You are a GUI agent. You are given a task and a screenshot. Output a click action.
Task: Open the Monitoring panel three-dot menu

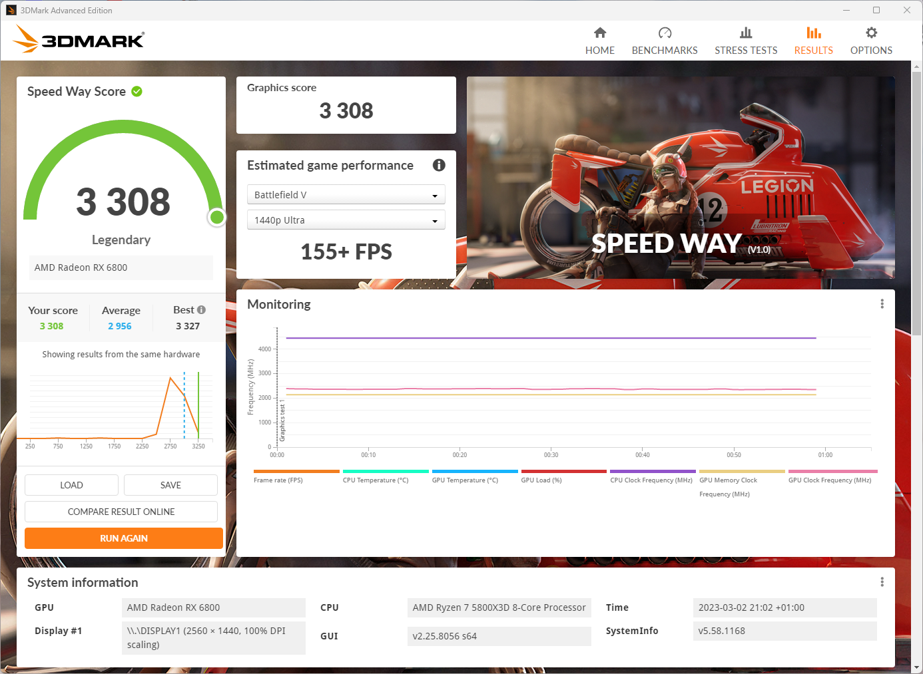click(882, 304)
